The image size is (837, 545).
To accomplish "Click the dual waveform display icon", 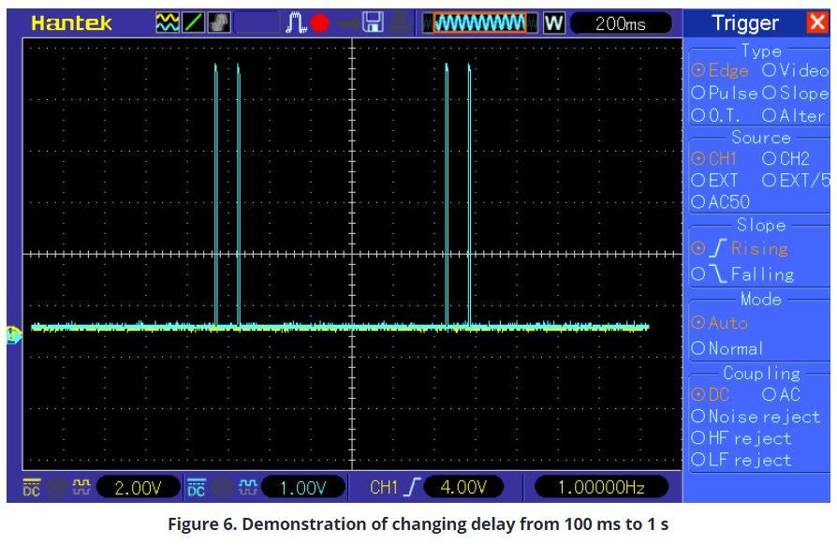I will (167, 23).
